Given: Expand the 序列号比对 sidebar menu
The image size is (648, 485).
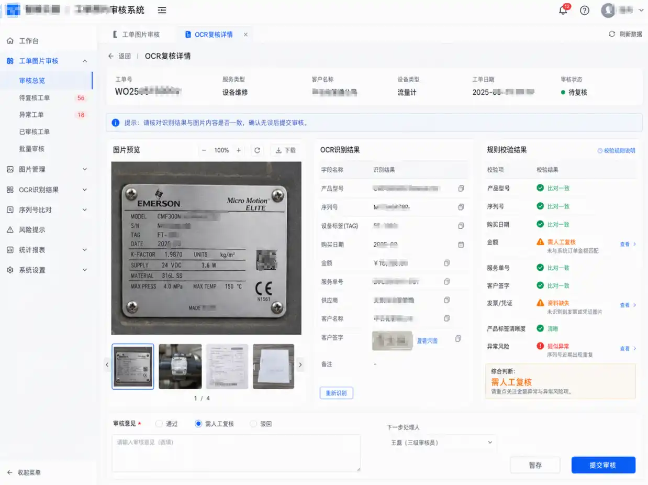Looking at the screenshot, I should click(x=85, y=210).
